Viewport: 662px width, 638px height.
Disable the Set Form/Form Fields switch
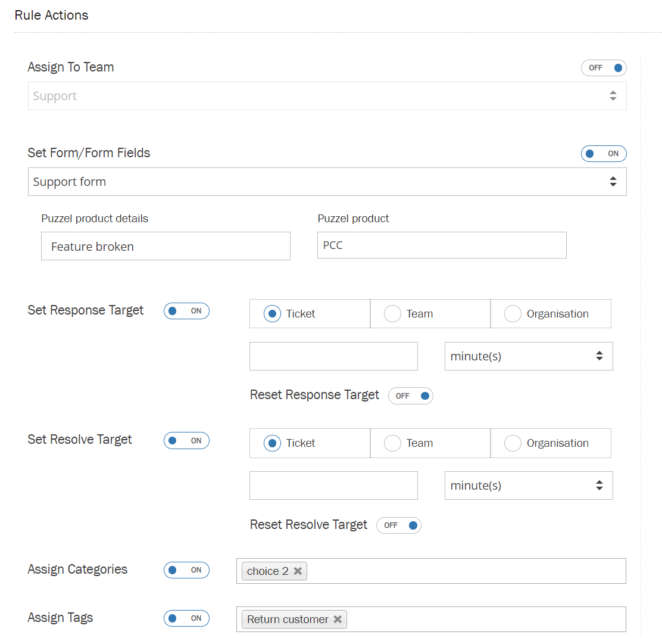(x=604, y=154)
